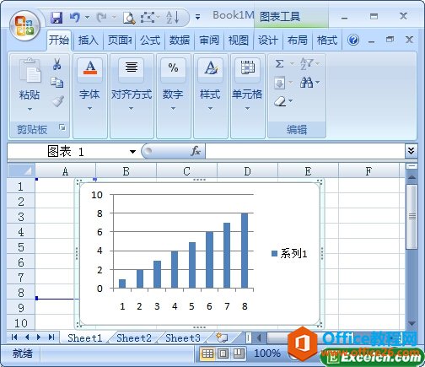Open the 插入 ribbon tab
Screen dimensions: 425x367
(x=88, y=40)
